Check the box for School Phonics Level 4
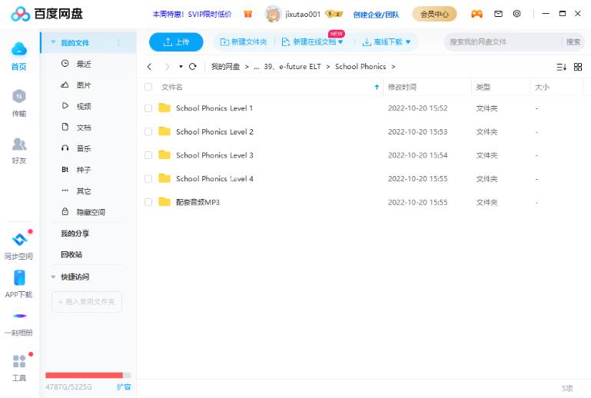591x398 pixels. [x=148, y=178]
